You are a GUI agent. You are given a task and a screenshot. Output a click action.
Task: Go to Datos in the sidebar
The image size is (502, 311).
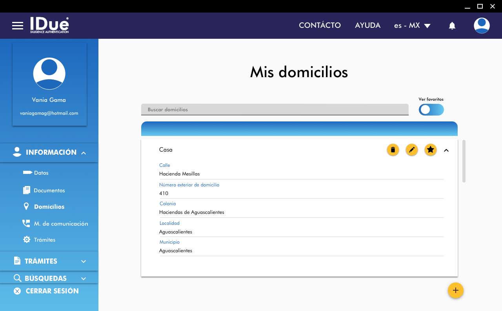[x=41, y=173]
